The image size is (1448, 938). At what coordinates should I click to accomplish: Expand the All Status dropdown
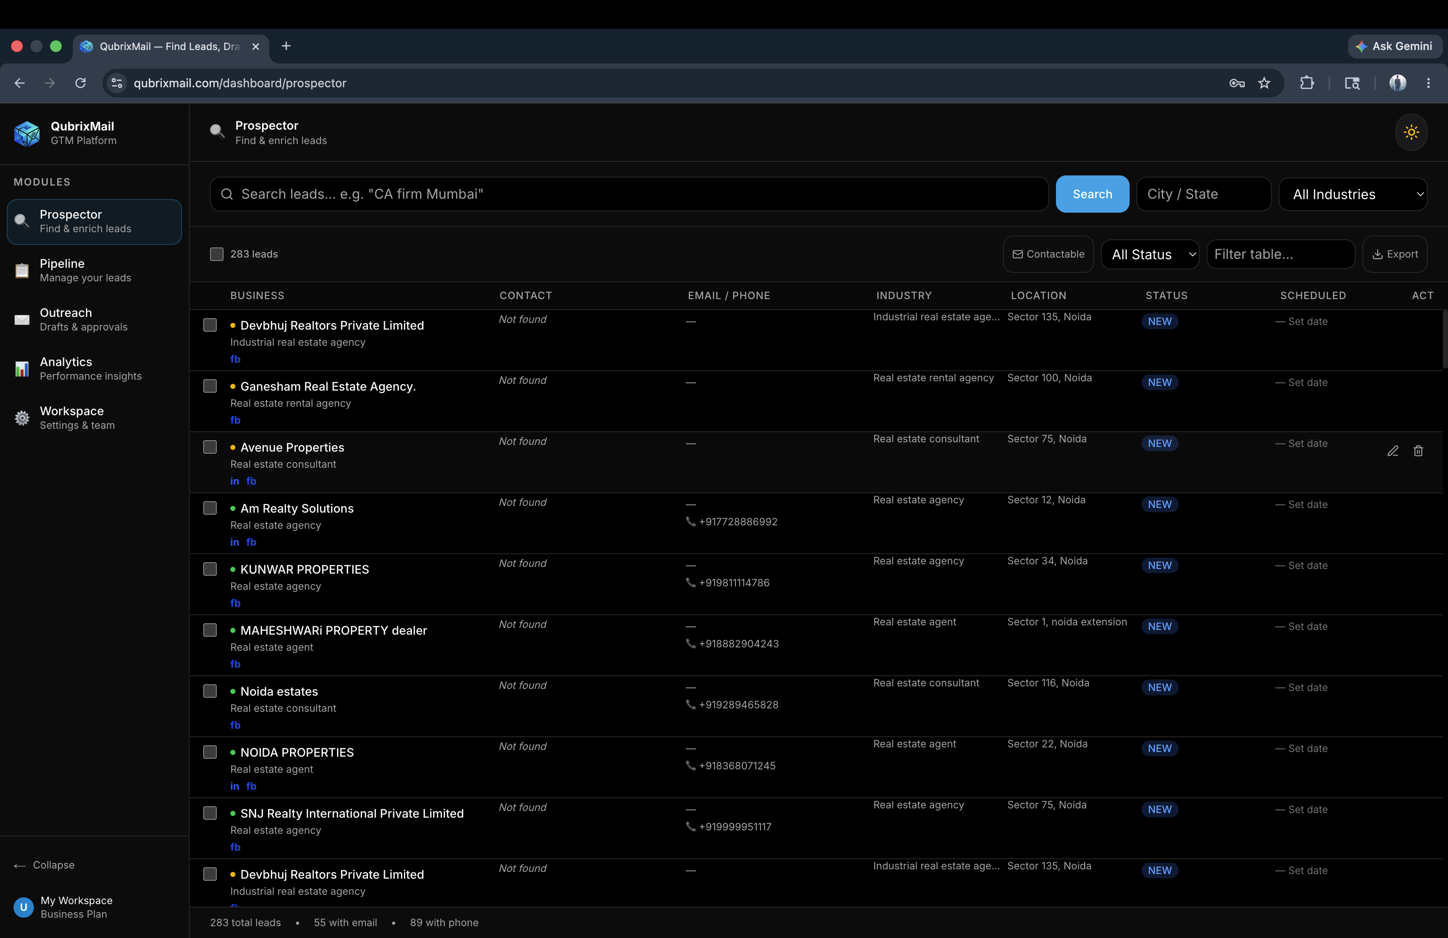pyautogui.click(x=1150, y=255)
